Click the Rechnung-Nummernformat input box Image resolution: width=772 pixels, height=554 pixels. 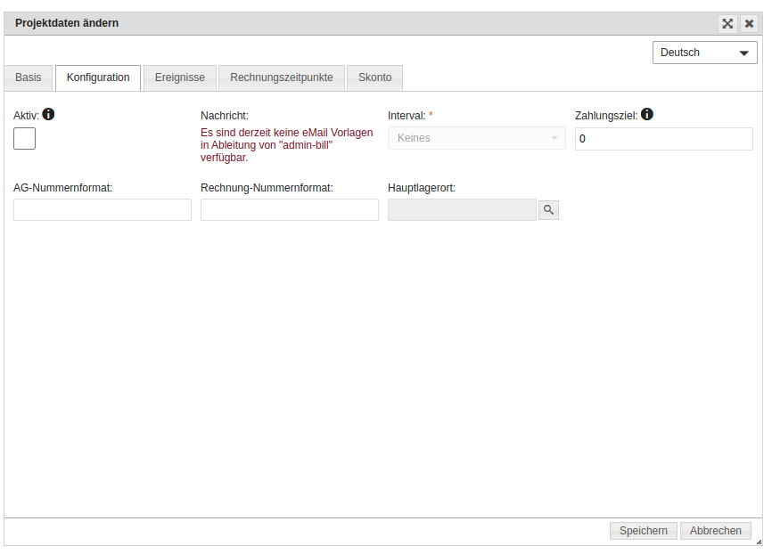click(x=290, y=209)
